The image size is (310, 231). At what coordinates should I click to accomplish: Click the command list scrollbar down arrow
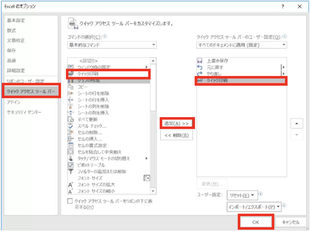(x=153, y=191)
